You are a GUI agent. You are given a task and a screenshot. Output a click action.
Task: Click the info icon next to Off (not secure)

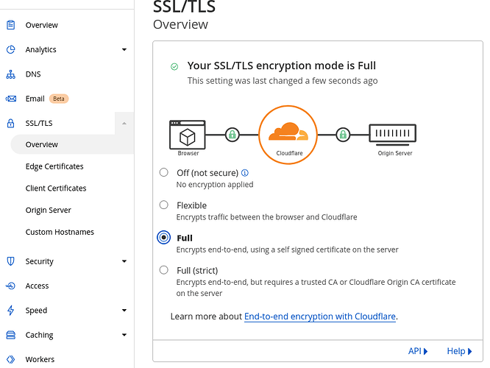click(245, 172)
